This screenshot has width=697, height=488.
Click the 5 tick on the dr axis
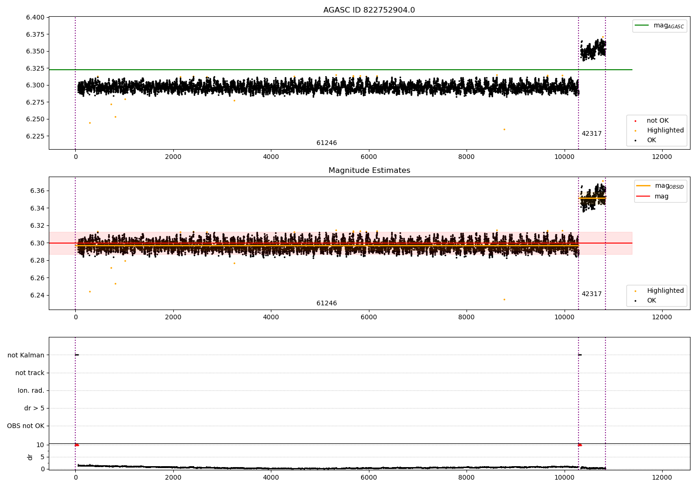42,457
